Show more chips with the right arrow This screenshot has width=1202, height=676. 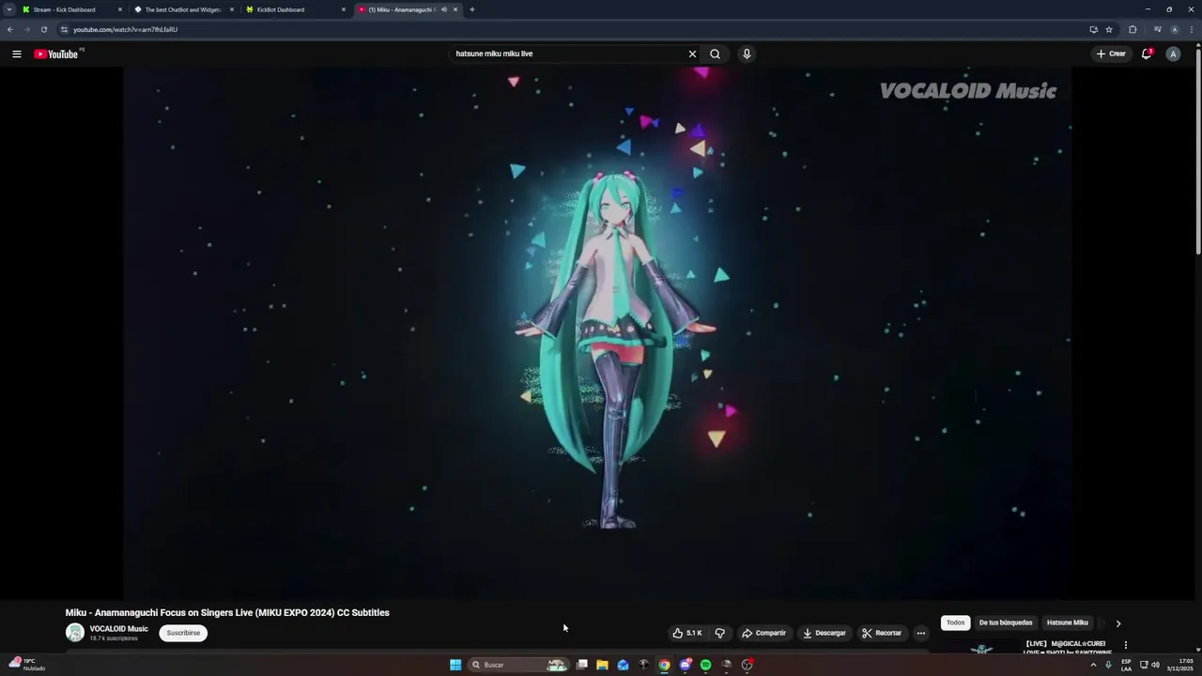(1117, 623)
